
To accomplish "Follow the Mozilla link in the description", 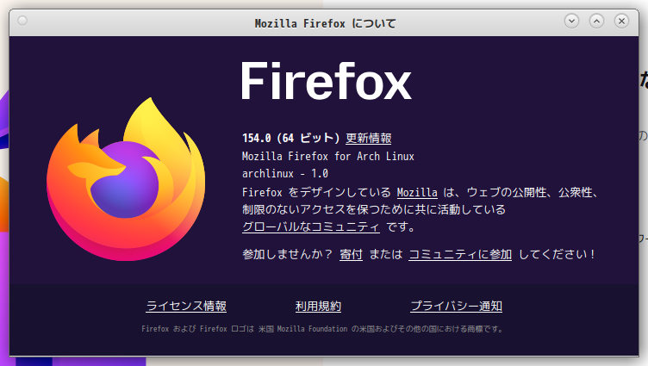I will click(x=417, y=193).
